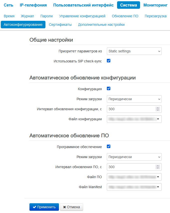The height and width of the screenshot is (213, 170).
Task: Open the Приоритет параметров из dropdown
Action: (134, 51)
